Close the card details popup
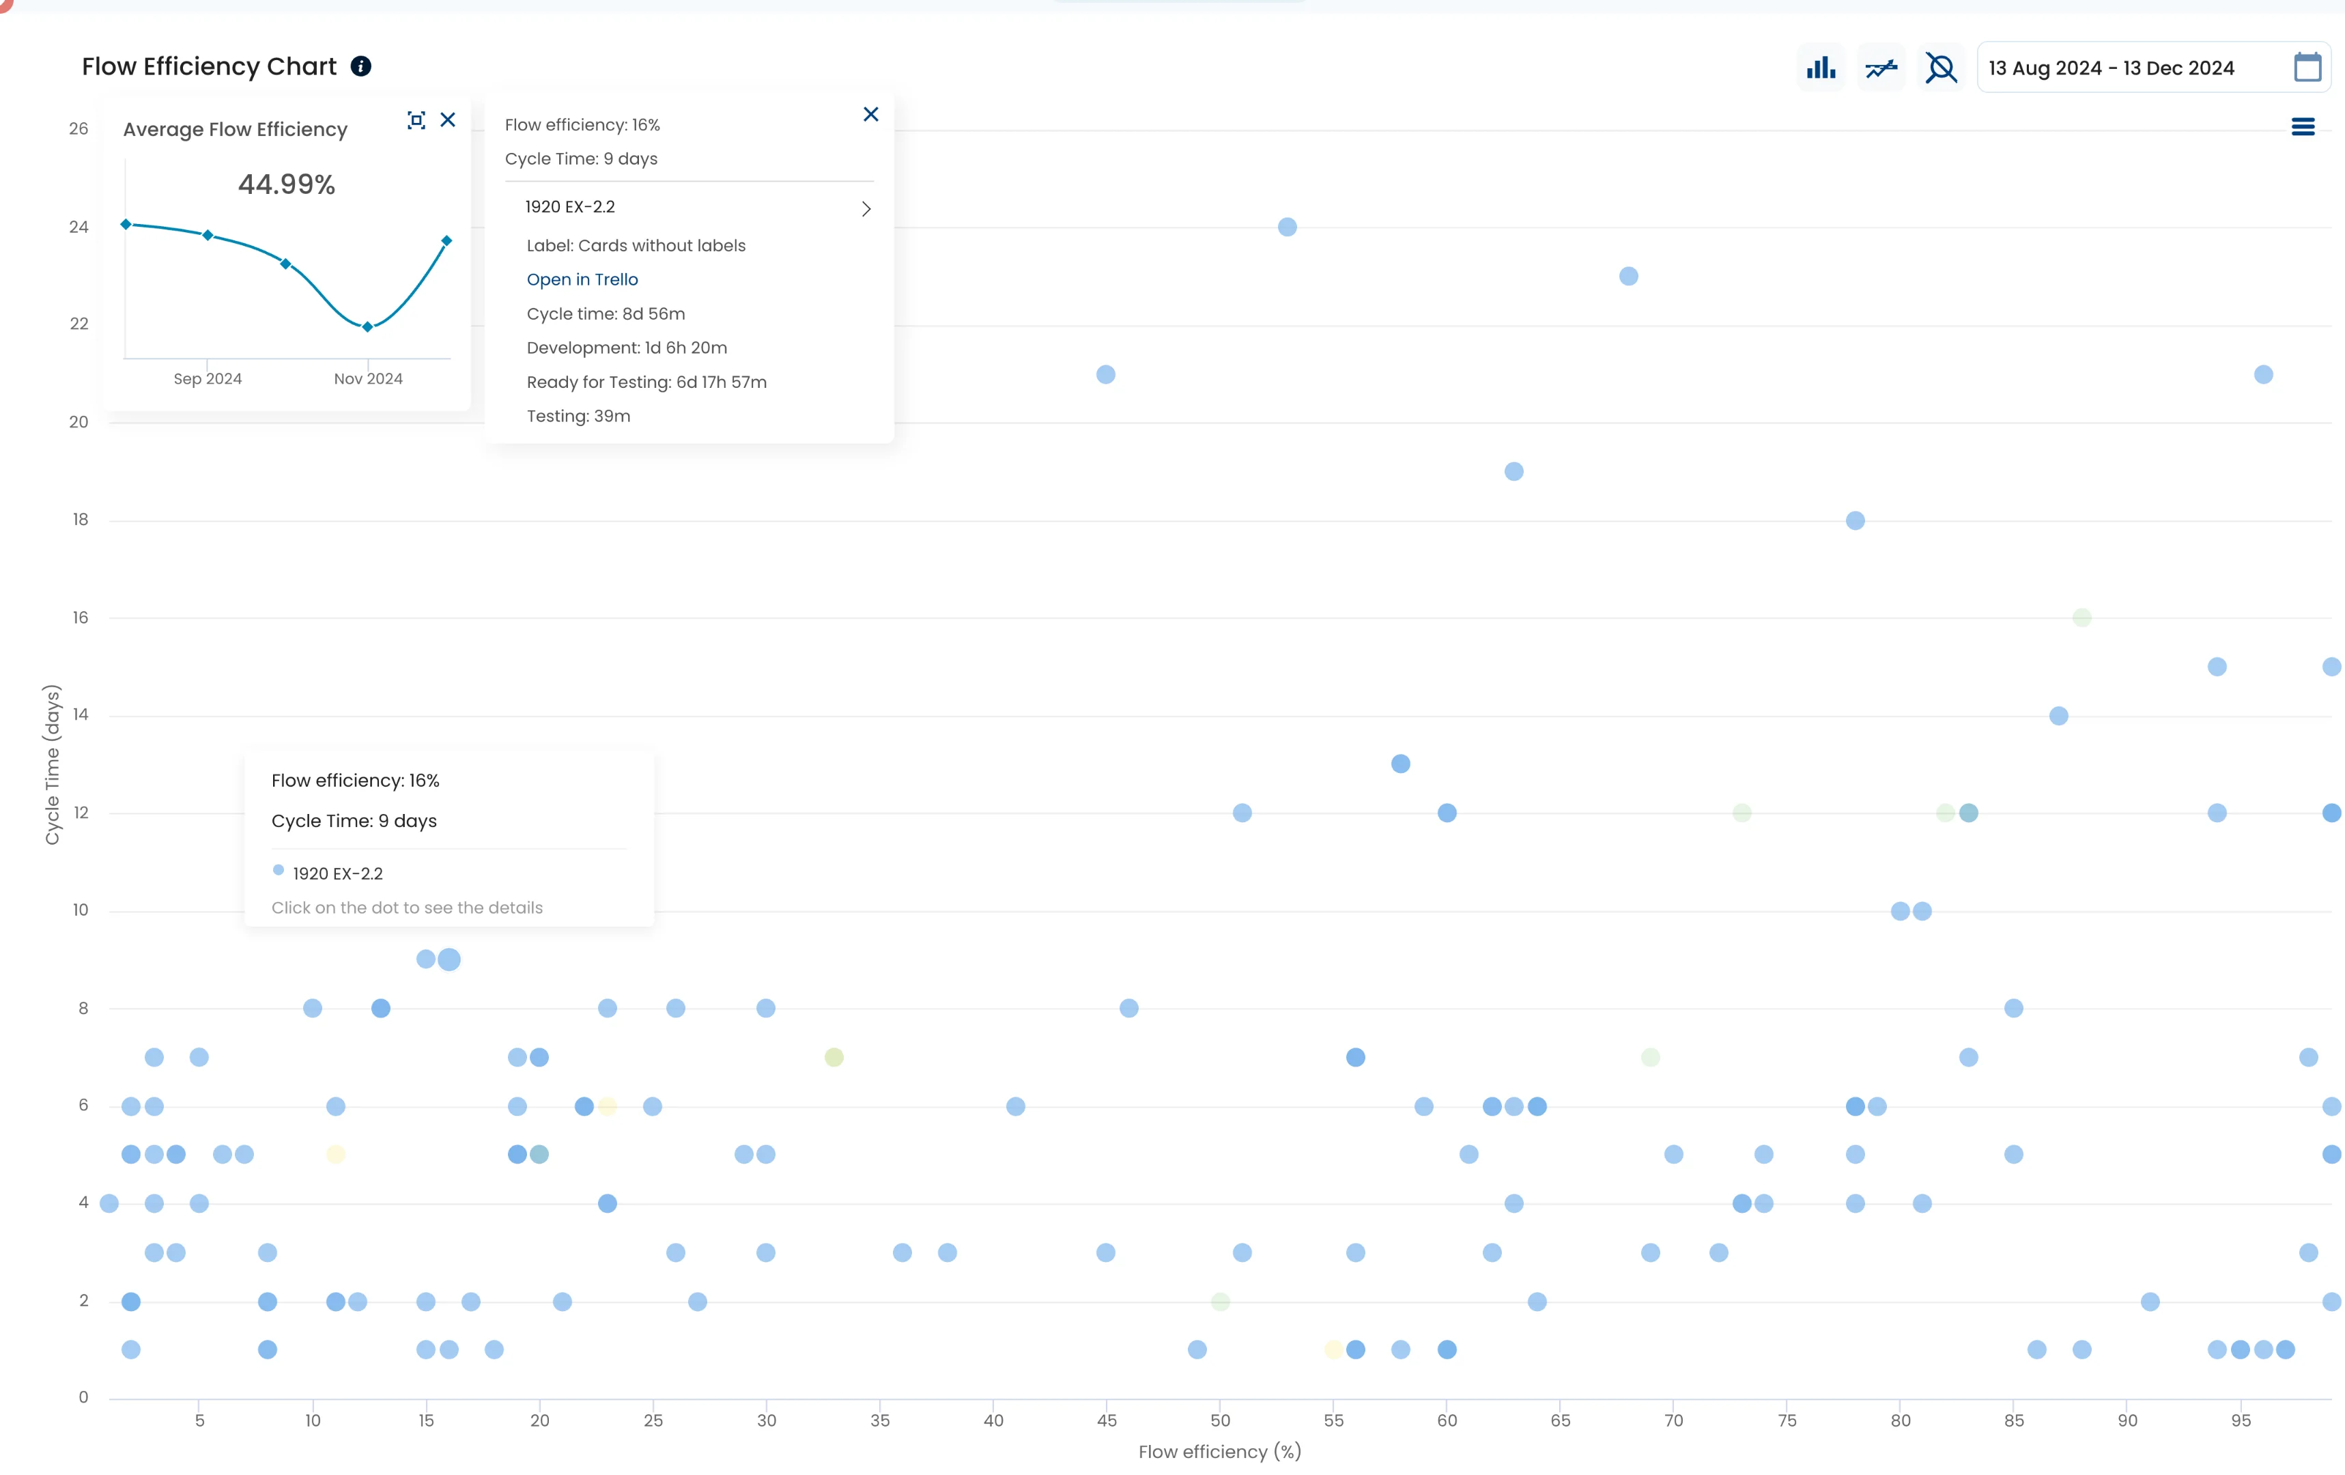Image resolution: width=2345 pixels, height=1475 pixels. click(x=870, y=114)
